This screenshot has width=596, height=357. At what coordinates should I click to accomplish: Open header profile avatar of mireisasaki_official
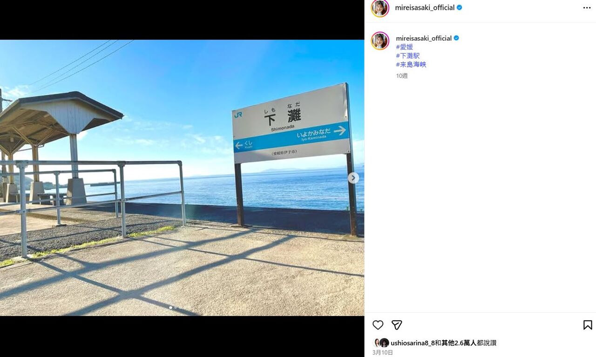pos(380,8)
